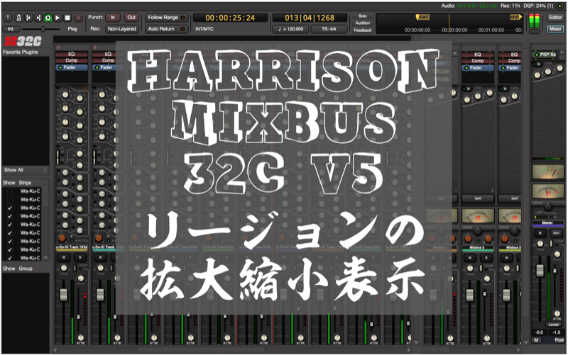Jump the playhead to session end
568x355 pixels.
click(38, 18)
